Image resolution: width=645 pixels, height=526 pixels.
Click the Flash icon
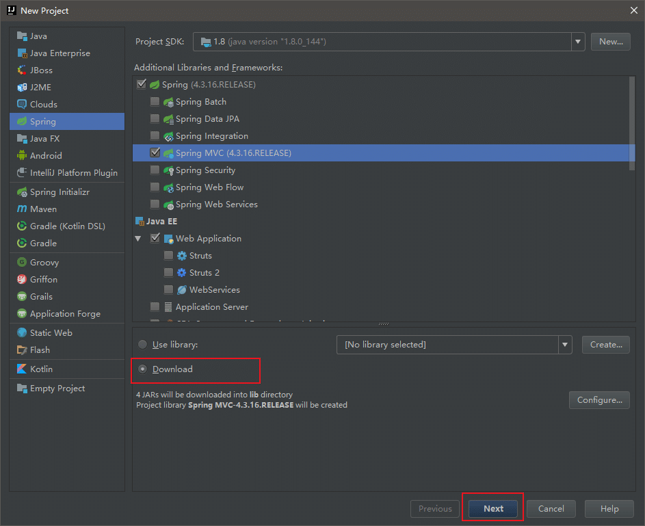click(x=22, y=350)
